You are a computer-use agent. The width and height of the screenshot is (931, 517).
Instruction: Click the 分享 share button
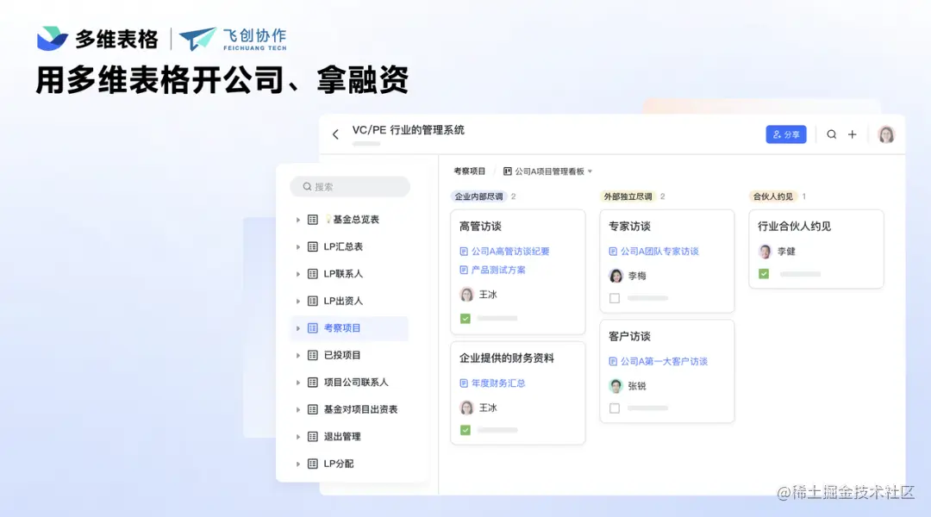coord(785,134)
